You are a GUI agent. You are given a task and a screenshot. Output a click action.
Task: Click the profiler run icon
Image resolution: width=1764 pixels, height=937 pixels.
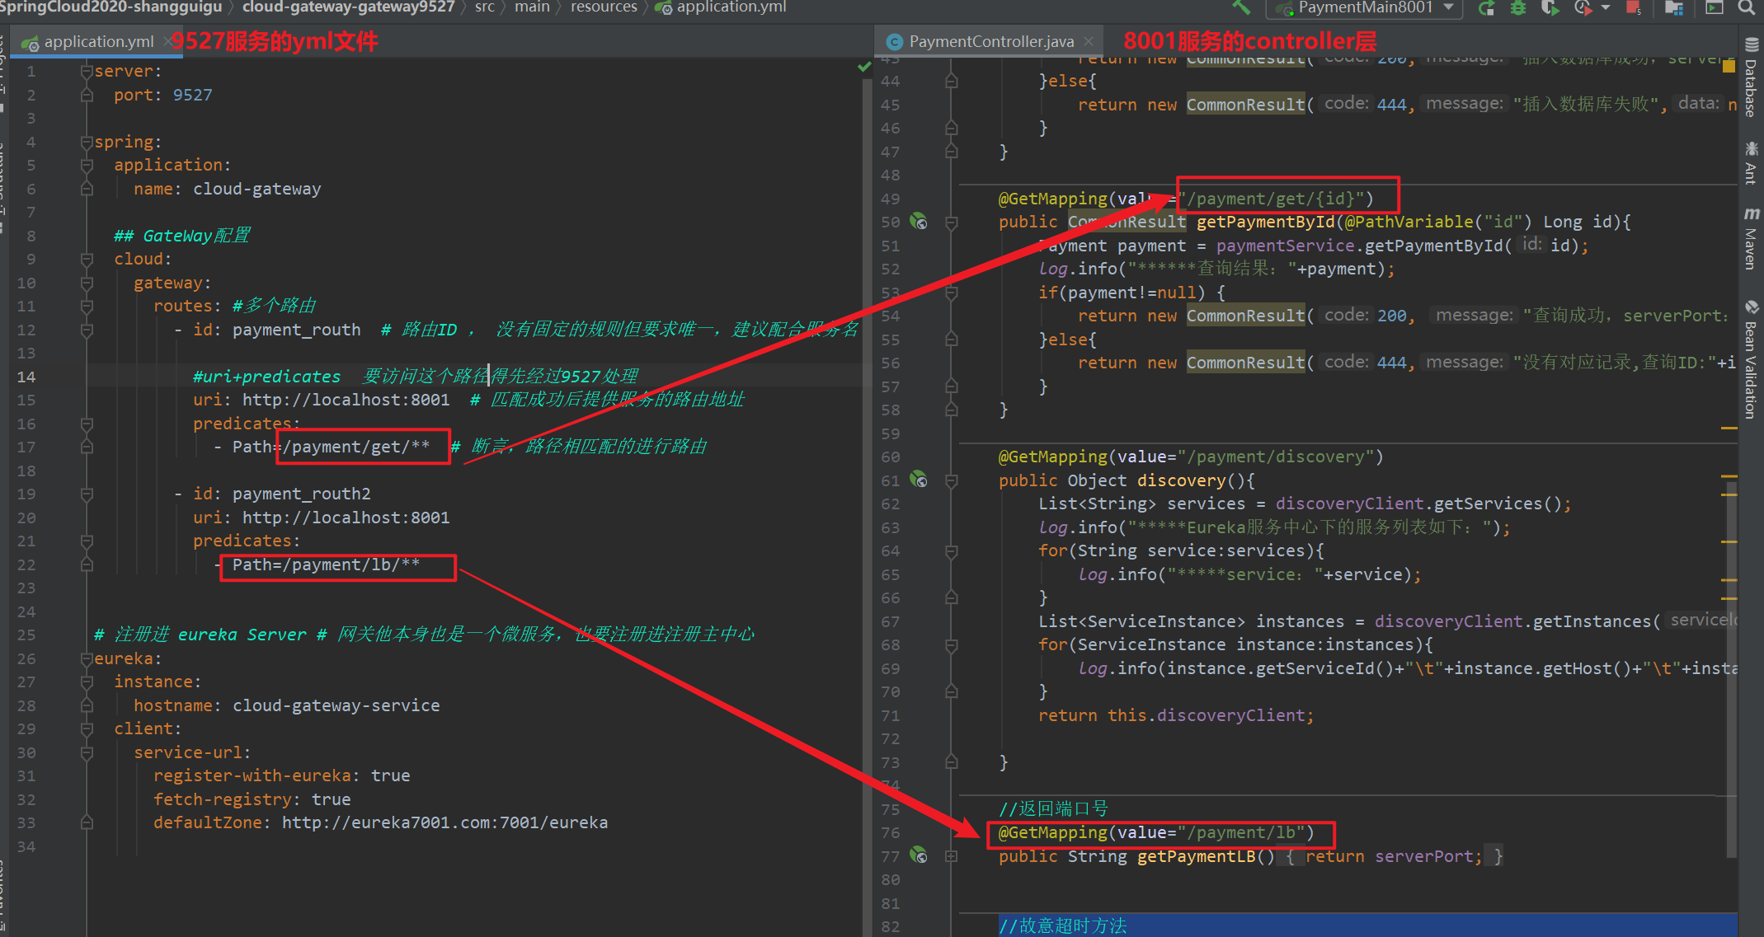1582,8
